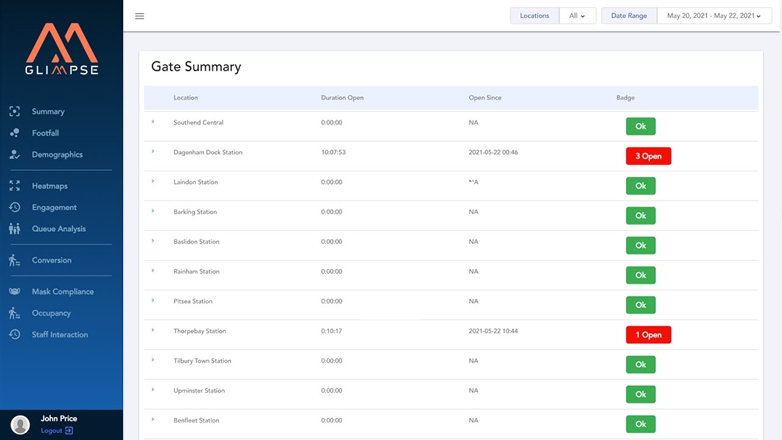782x440 pixels.
Task: Click the hamburger menu icon
Action: coord(139,16)
